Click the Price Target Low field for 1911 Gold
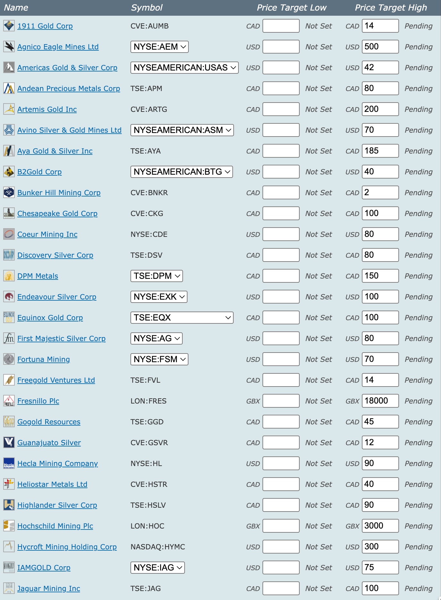This screenshot has height=600, width=441. (281, 26)
